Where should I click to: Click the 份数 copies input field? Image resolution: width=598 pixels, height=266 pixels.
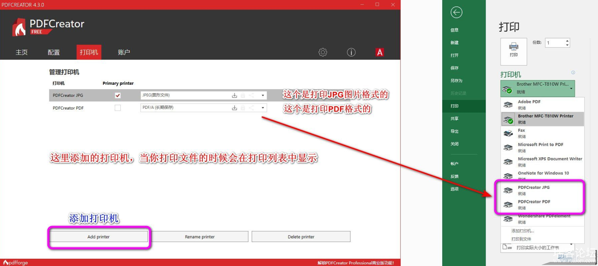[555, 43]
